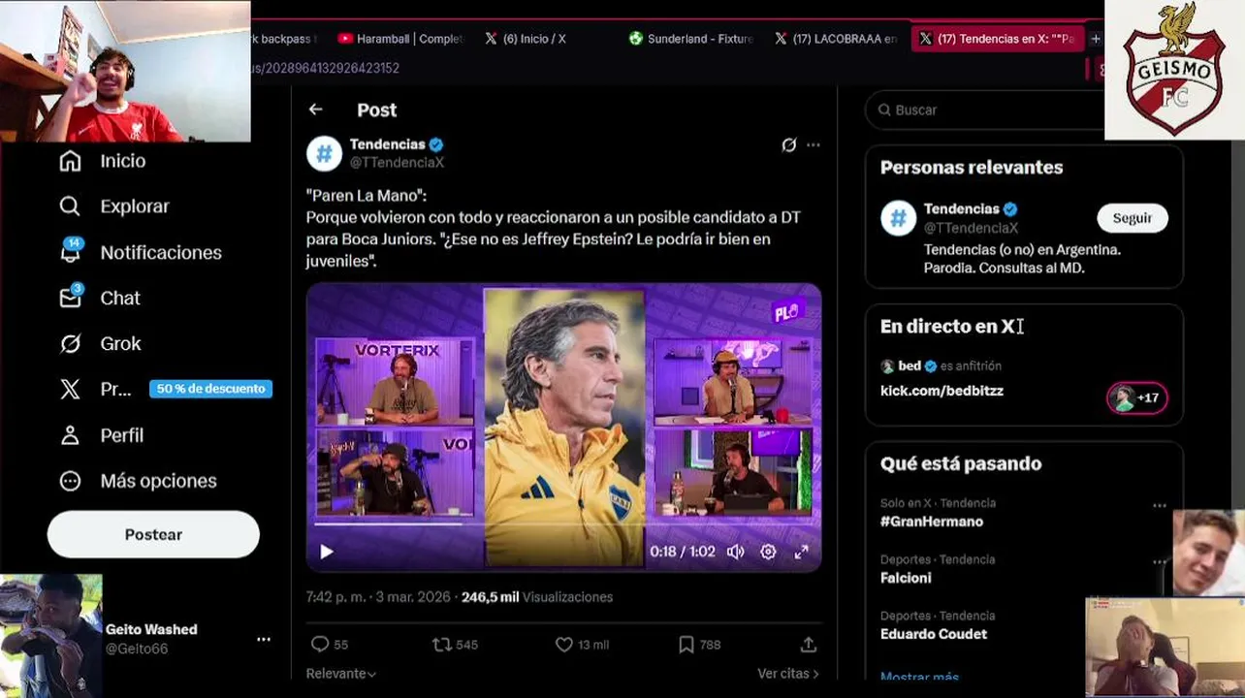Go back with the Post arrow
Image resolution: width=1245 pixels, height=698 pixels.
click(x=315, y=110)
